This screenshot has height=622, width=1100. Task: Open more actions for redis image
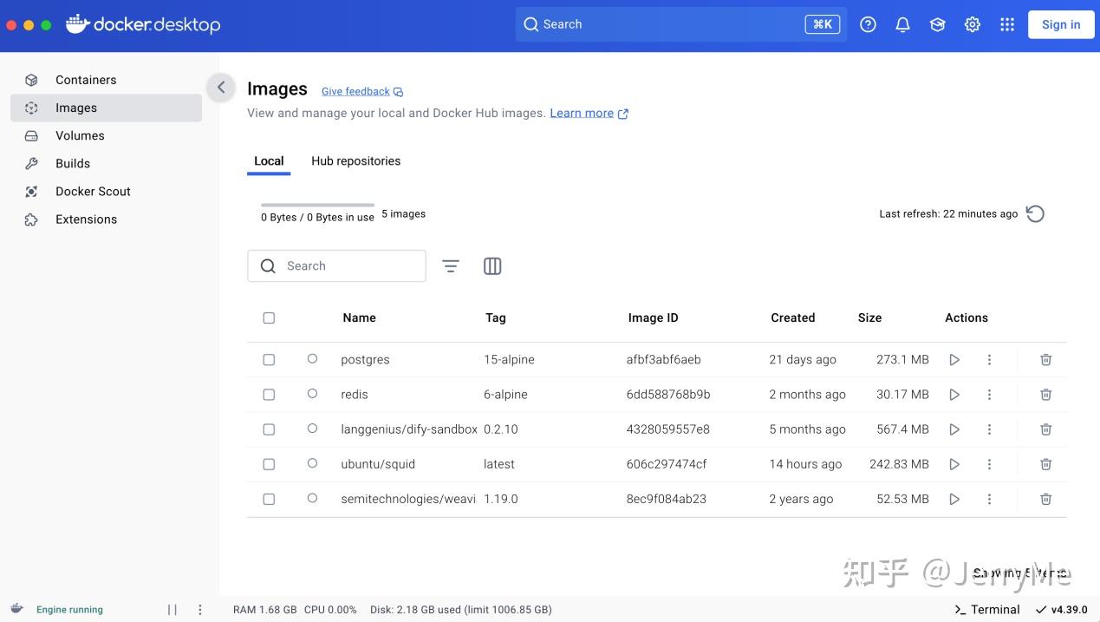point(989,395)
